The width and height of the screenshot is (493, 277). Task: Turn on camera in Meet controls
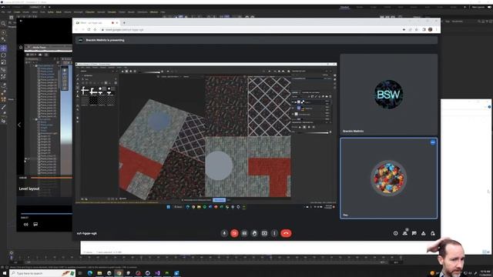coord(234,233)
